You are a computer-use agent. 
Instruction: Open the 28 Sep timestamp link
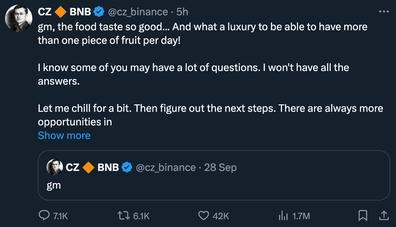pyautogui.click(x=220, y=167)
